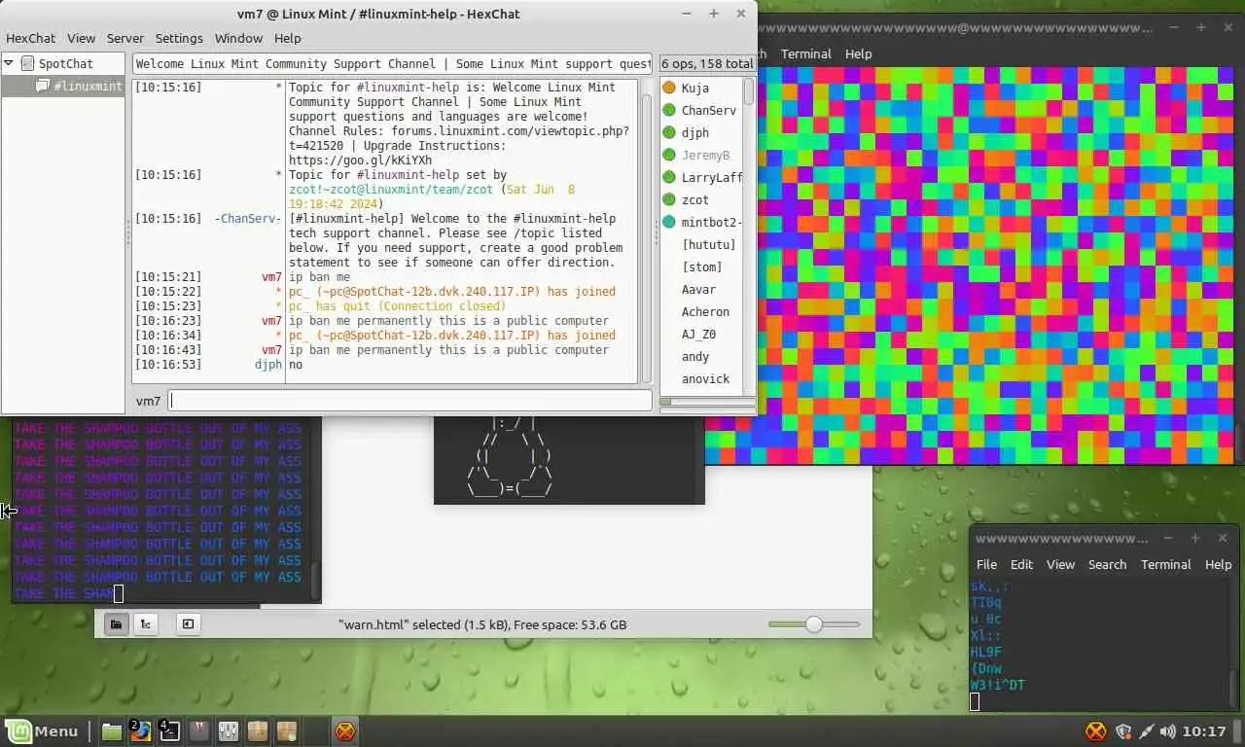
Task: Click the green icon beside LarryLaff
Action: pos(669,177)
